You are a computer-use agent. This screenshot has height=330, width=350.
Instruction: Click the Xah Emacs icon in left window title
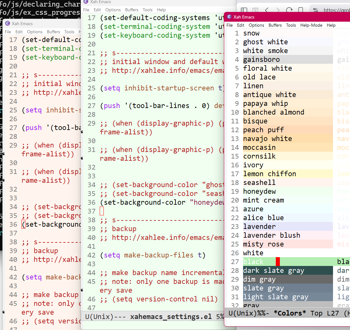(x=7, y=24)
